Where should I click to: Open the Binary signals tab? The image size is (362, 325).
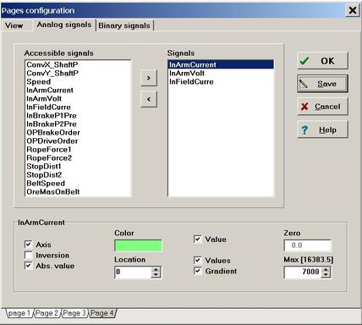[124, 25]
